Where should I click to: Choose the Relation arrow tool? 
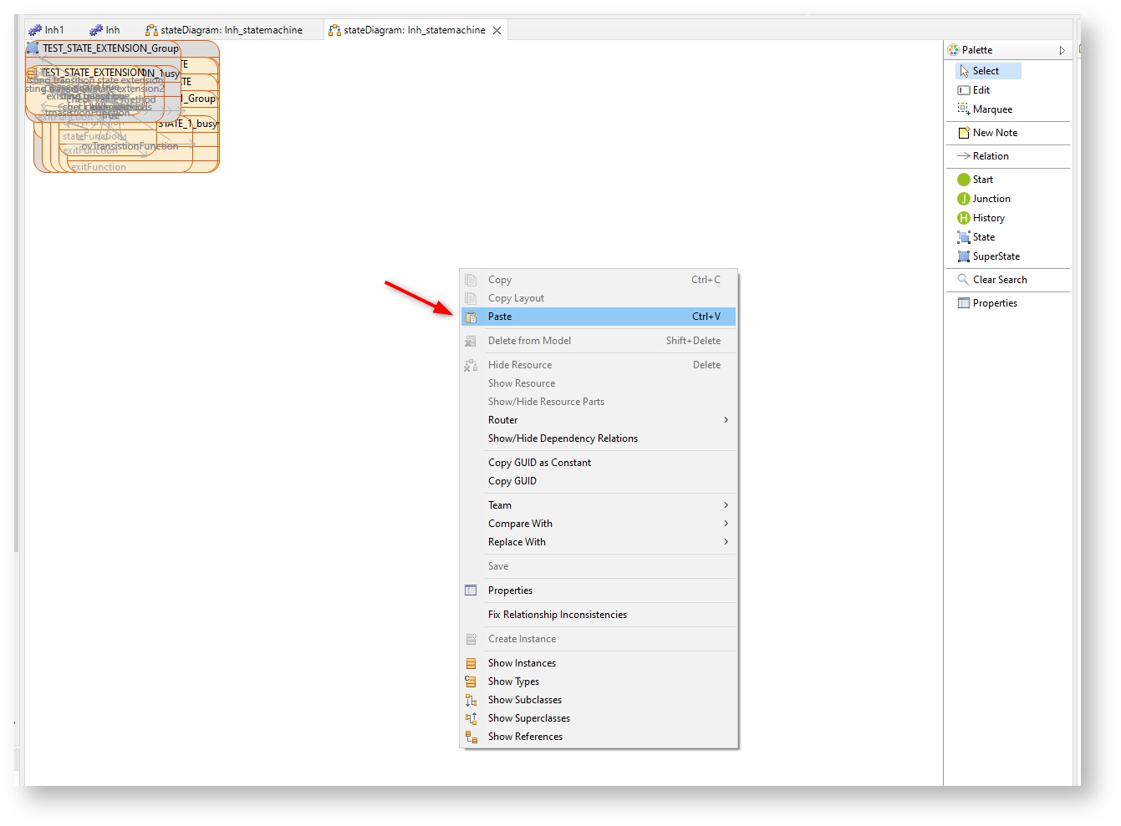pyautogui.click(x=963, y=156)
